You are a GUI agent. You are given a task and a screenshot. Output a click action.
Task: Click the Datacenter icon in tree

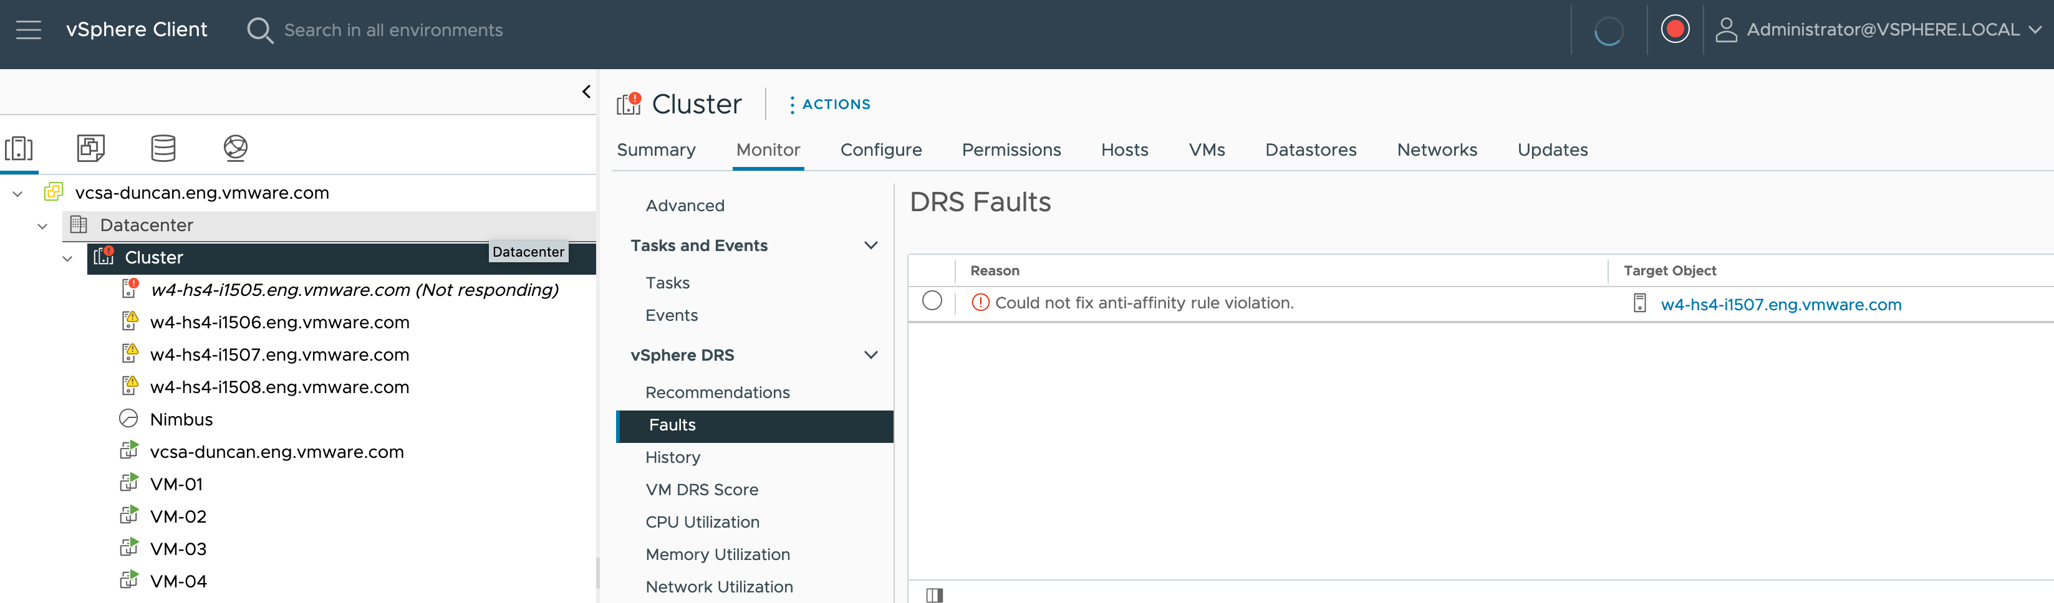(x=78, y=225)
